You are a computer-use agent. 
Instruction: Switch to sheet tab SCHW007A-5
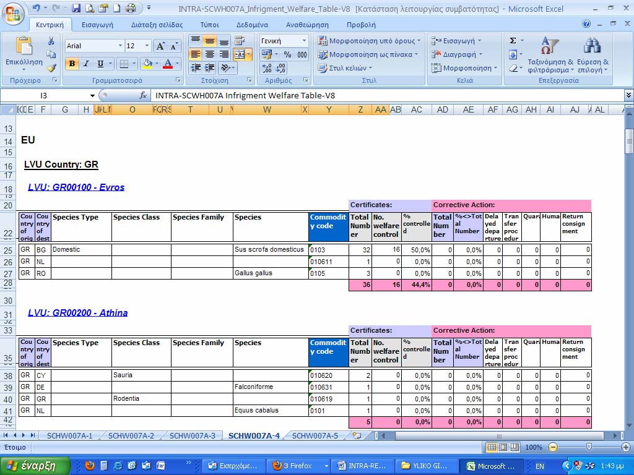point(315,436)
